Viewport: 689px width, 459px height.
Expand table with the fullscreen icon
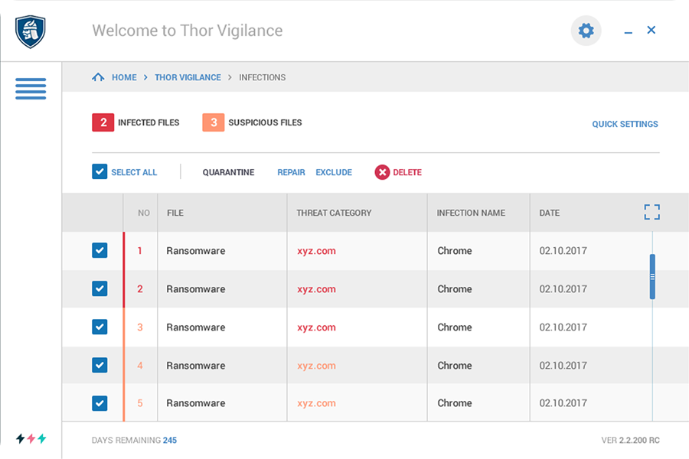click(652, 212)
